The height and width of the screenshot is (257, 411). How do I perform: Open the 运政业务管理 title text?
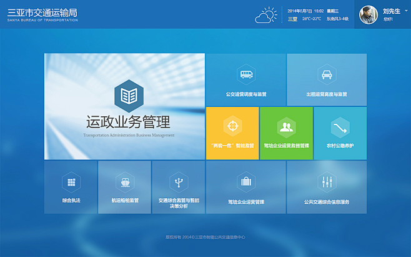pyautogui.click(x=128, y=122)
